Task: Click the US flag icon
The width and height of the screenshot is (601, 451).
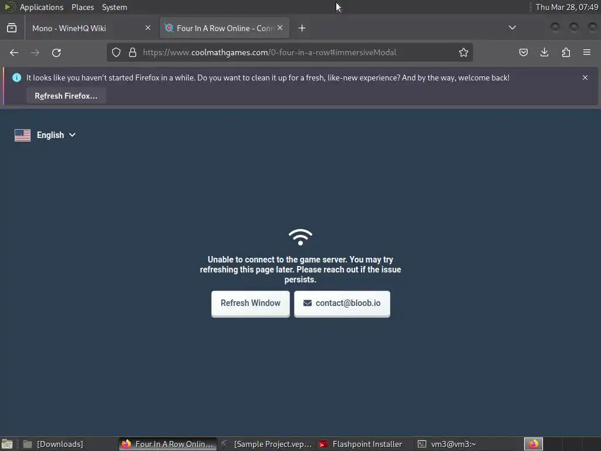Action: [x=23, y=135]
